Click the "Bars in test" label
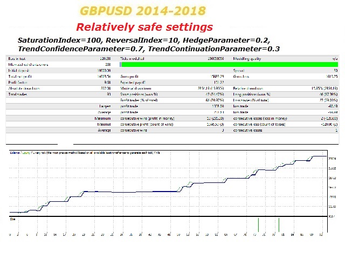345x259 pixels. pos(17,59)
